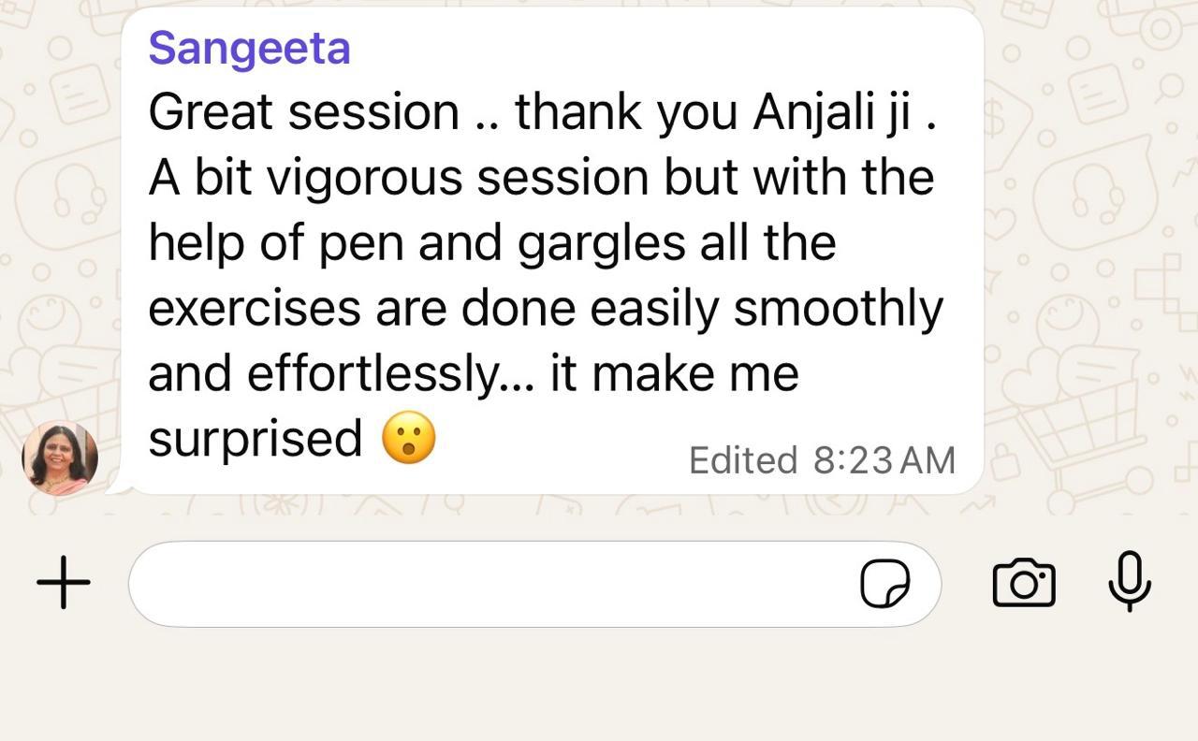This screenshot has width=1198, height=741.
Task: Tap the surprised face emoji in the message
Action: (x=409, y=437)
